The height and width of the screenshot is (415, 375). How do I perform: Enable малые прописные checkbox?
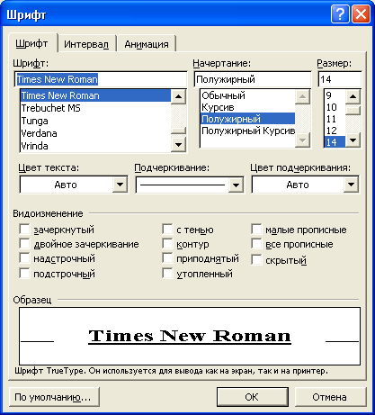pyautogui.click(x=256, y=229)
